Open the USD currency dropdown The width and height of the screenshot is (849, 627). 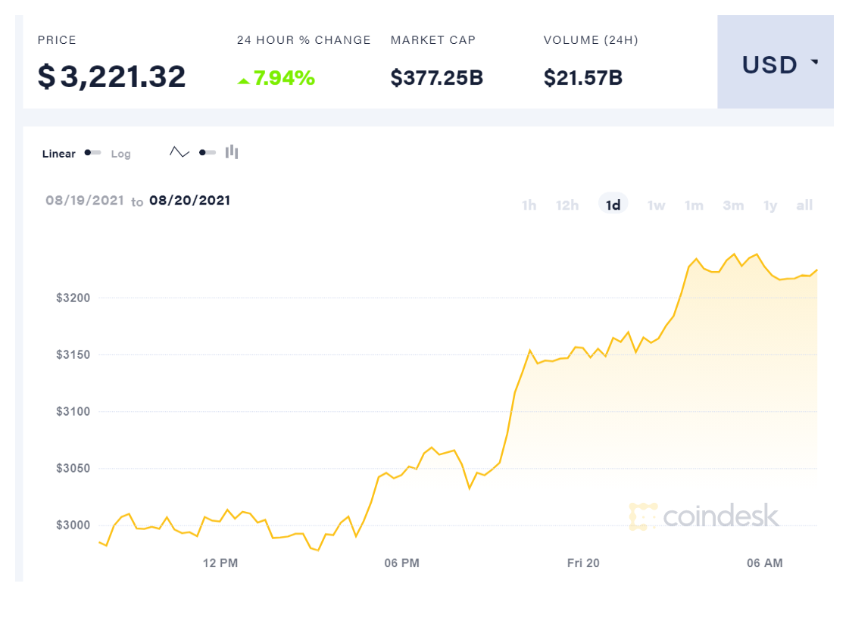pyautogui.click(x=776, y=65)
